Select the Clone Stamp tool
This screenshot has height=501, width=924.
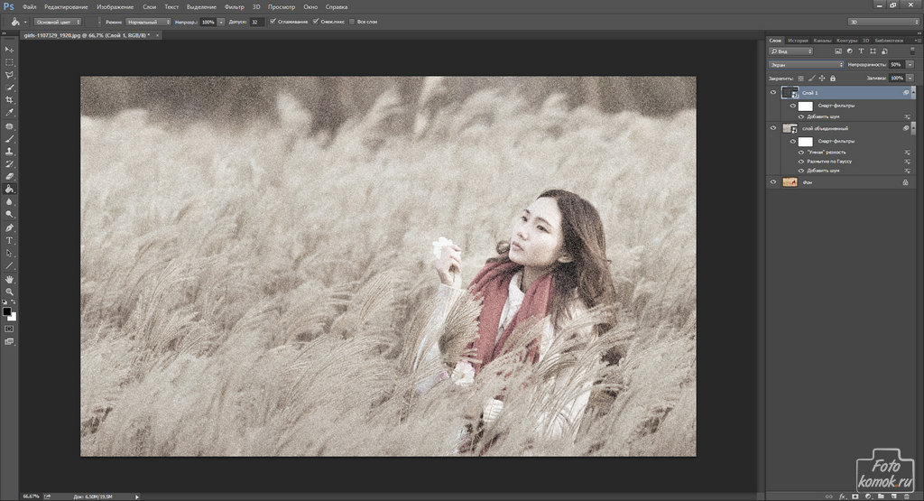click(x=9, y=152)
